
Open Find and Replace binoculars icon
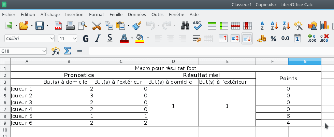(x=185, y=26)
